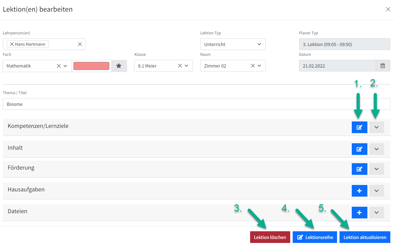
Task: Click the Thema / Titel field containing Binome
Action: click(x=197, y=104)
